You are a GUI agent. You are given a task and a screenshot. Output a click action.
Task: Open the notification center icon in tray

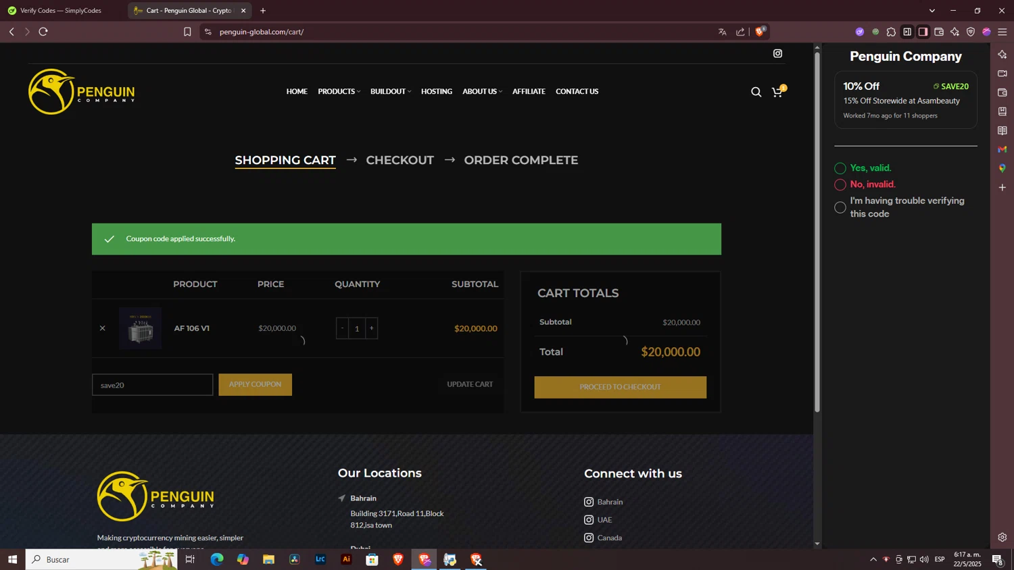pyautogui.click(x=997, y=559)
